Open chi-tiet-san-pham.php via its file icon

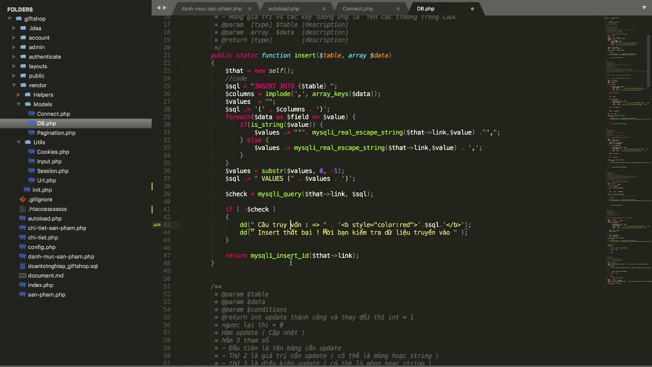pos(22,228)
